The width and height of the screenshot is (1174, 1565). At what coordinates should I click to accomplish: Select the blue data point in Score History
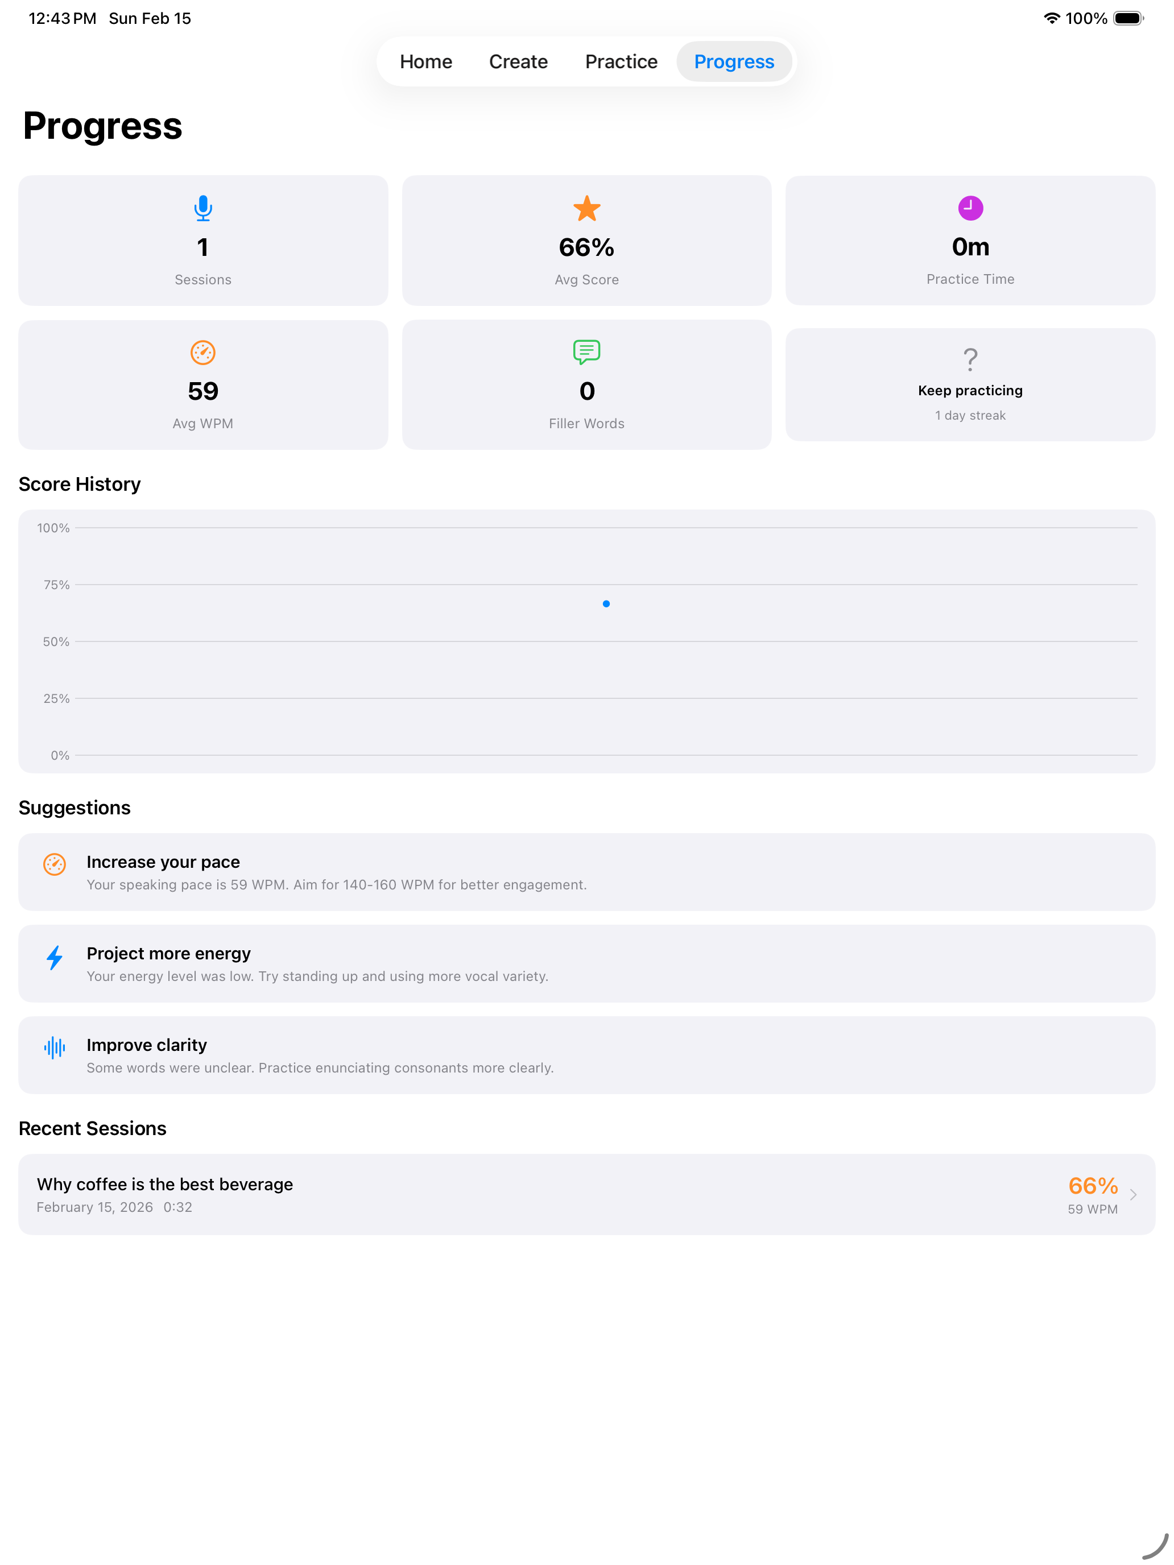pos(606,603)
